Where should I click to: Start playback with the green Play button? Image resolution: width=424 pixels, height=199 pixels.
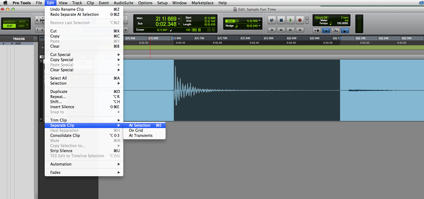tap(291, 20)
